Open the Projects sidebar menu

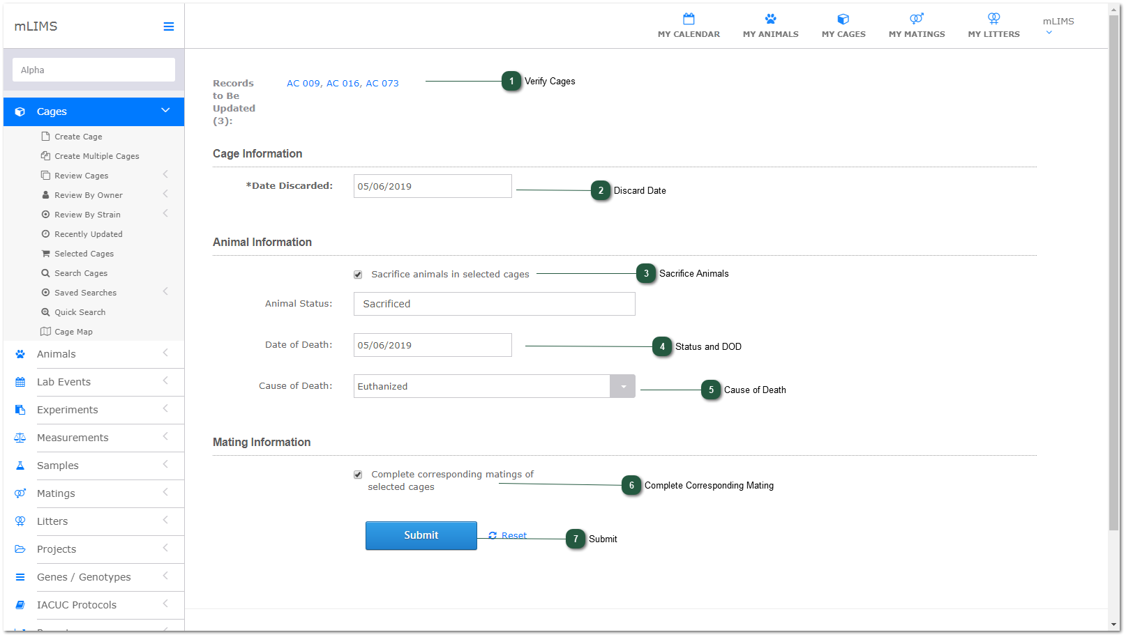click(x=93, y=549)
